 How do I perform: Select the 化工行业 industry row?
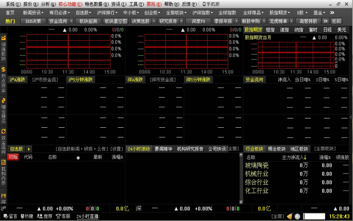click(x=297, y=191)
